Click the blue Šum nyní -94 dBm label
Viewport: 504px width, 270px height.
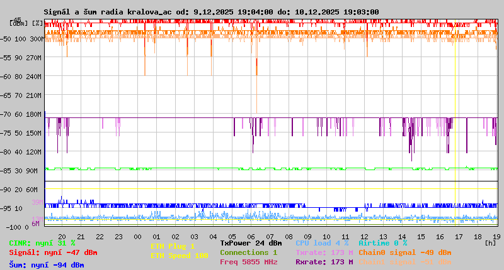click(46, 264)
